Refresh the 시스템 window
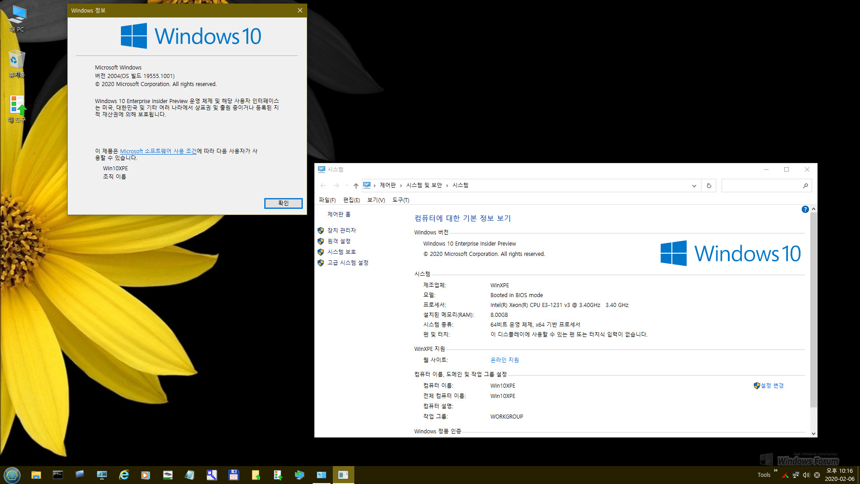This screenshot has height=484, width=860. [709, 186]
